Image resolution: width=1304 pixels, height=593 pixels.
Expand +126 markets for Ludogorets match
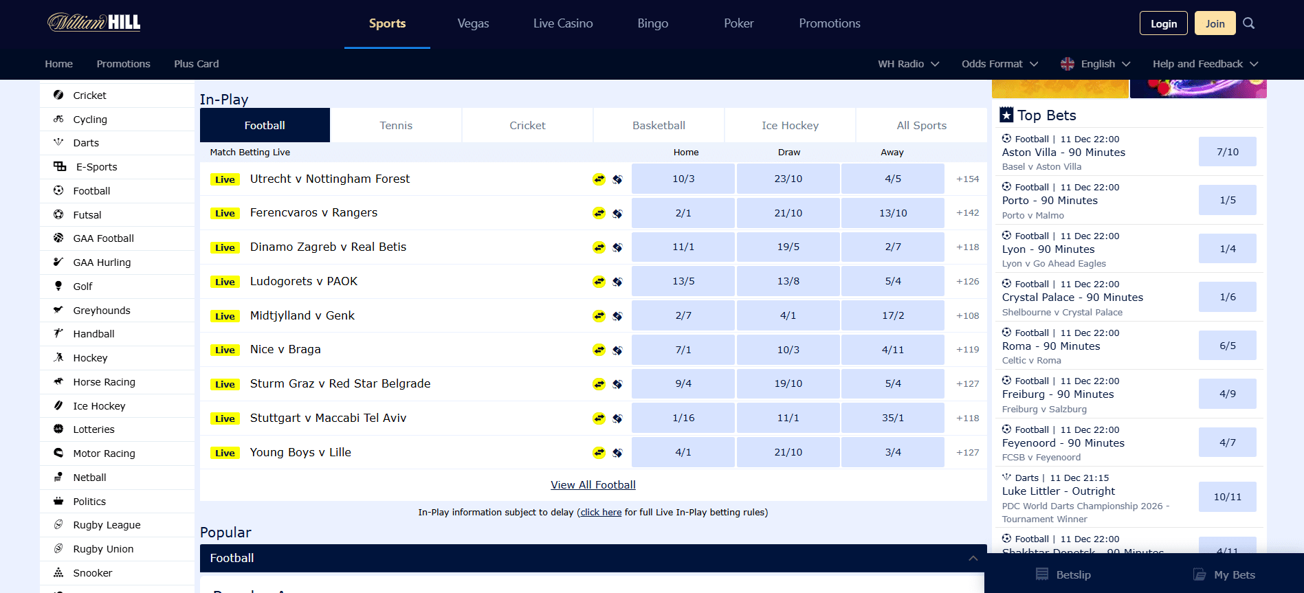point(967,281)
